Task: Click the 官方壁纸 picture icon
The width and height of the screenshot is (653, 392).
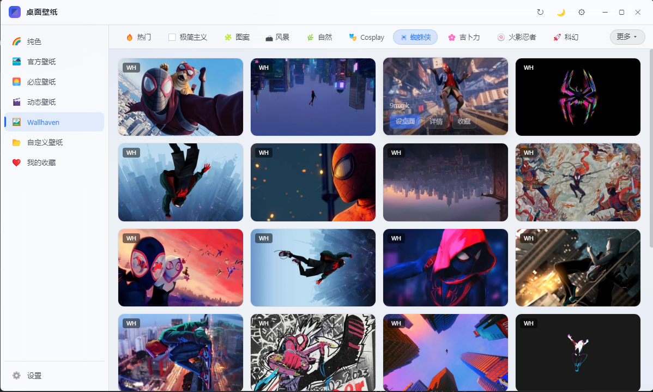Action: [17, 62]
